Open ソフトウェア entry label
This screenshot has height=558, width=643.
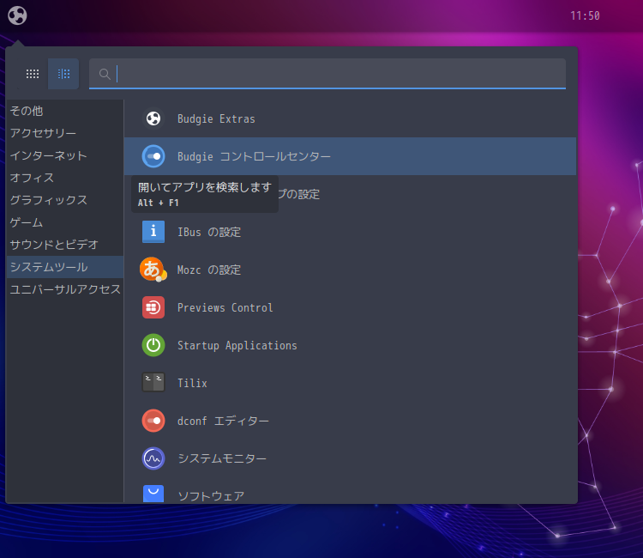click(x=211, y=496)
